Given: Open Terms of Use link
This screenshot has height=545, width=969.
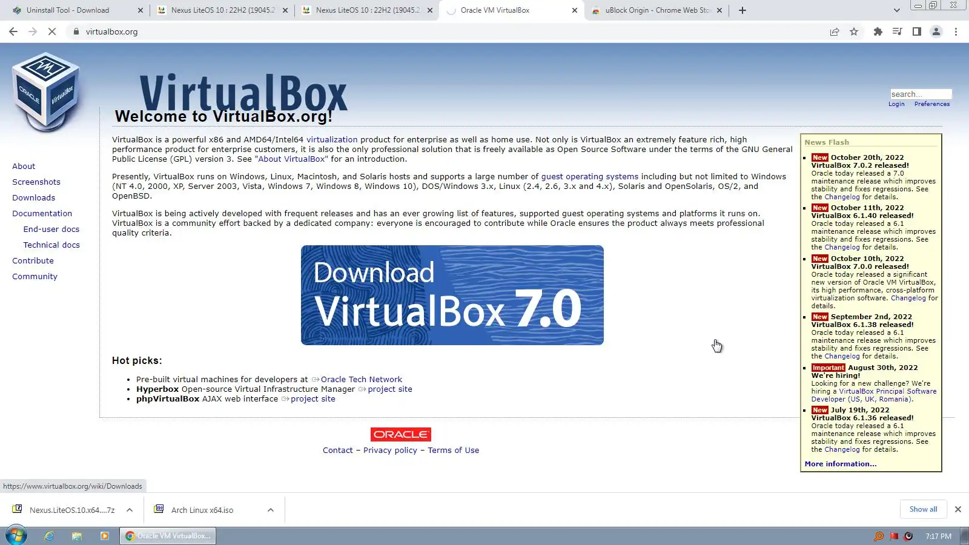Looking at the screenshot, I should [x=454, y=450].
